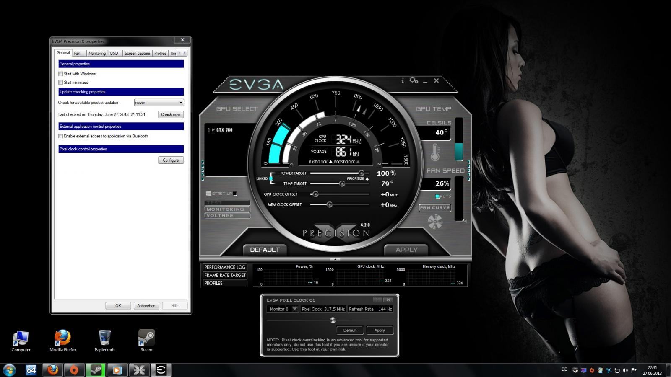Open Papierkorb recycle bin icon
This screenshot has height=377, width=671.
104,341
